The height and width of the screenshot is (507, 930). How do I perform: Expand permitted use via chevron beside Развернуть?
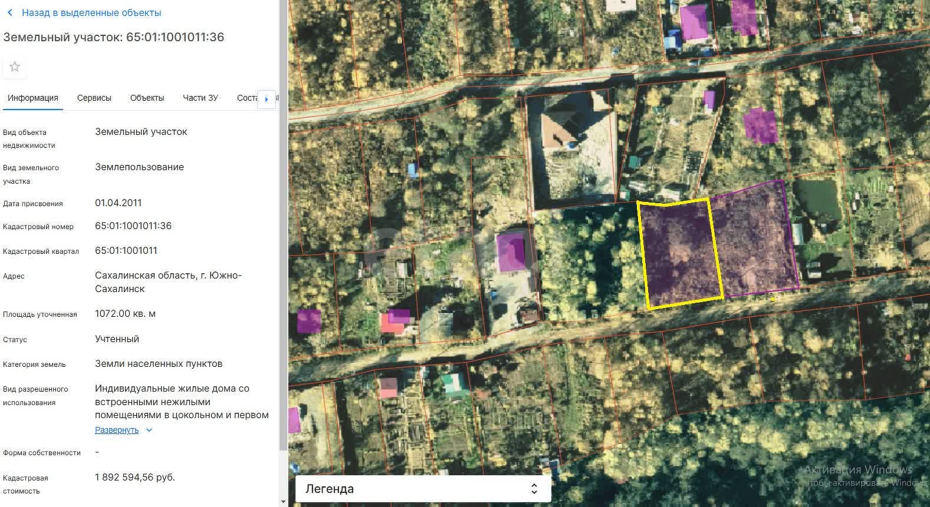point(149,430)
